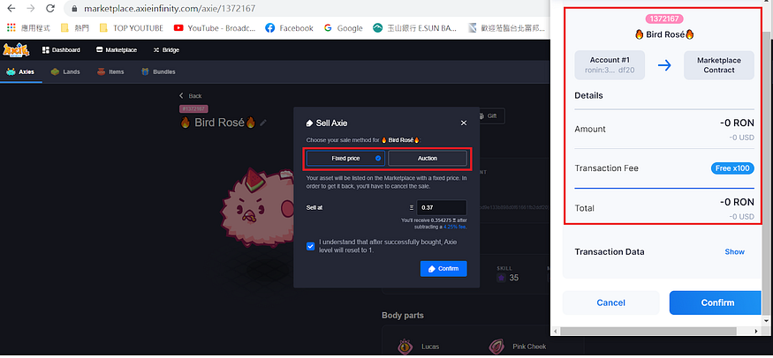Switch to the Bundles tab

click(158, 71)
